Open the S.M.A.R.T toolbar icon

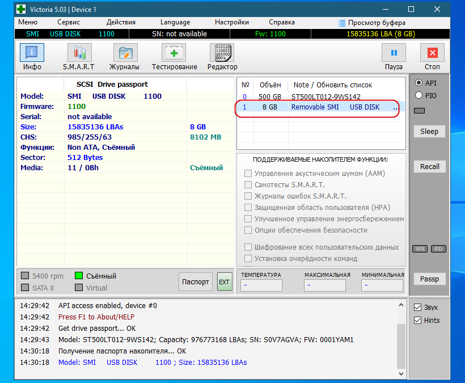(79, 53)
